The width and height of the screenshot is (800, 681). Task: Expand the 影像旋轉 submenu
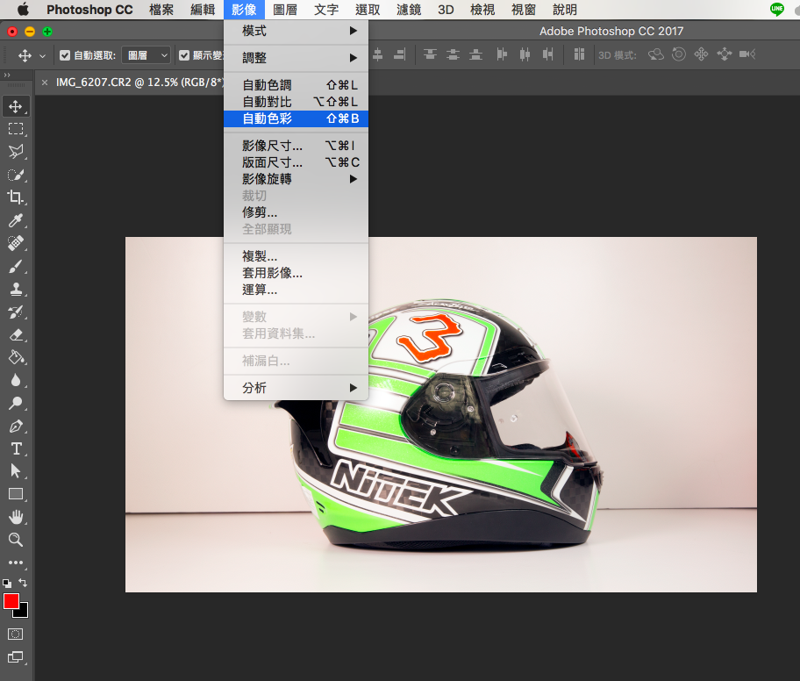296,179
